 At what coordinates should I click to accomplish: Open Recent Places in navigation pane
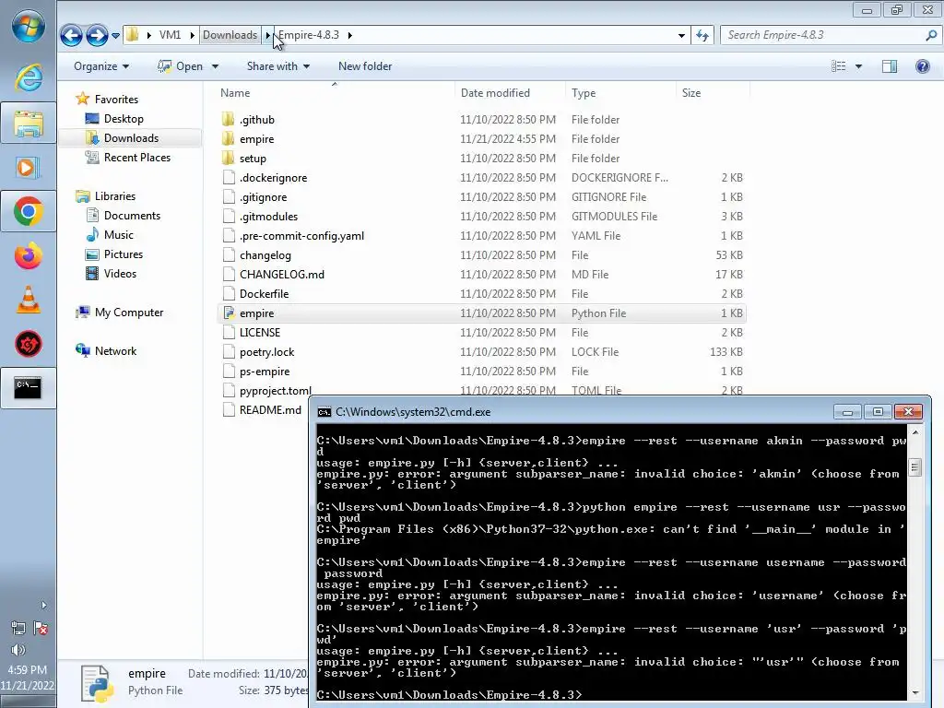(x=137, y=157)
